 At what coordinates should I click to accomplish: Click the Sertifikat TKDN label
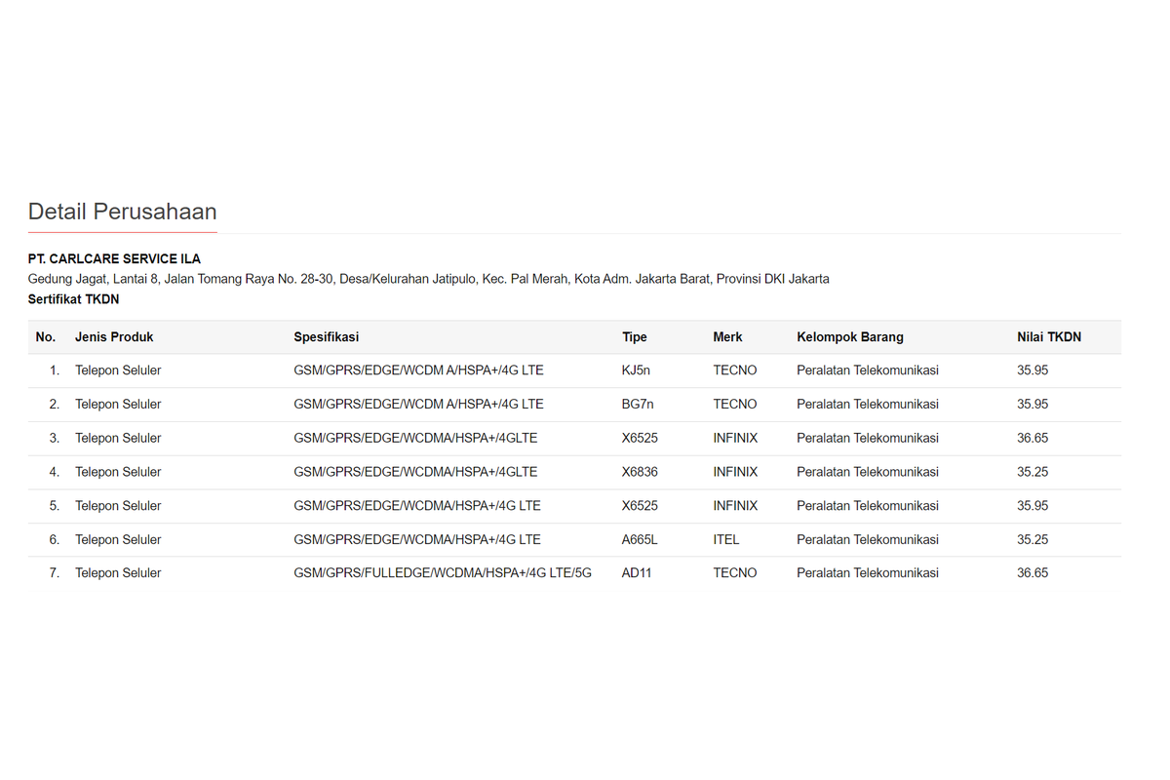pos(73,299)
